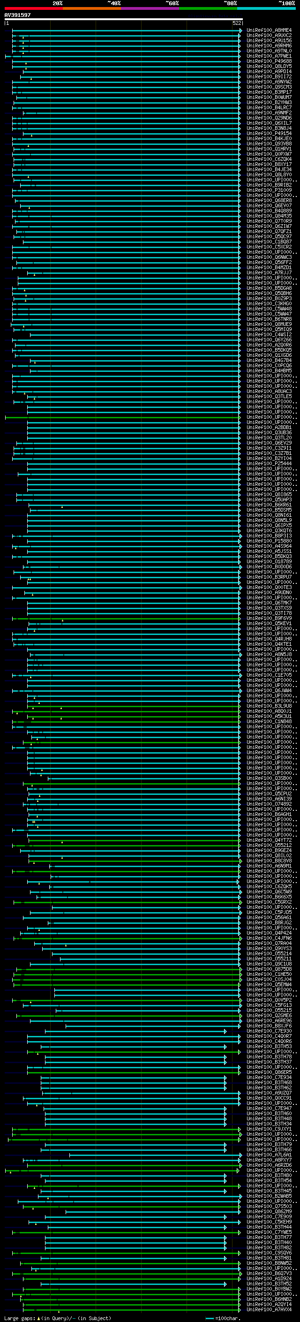Click the red ~20% identity legend segment

(33, 8)
